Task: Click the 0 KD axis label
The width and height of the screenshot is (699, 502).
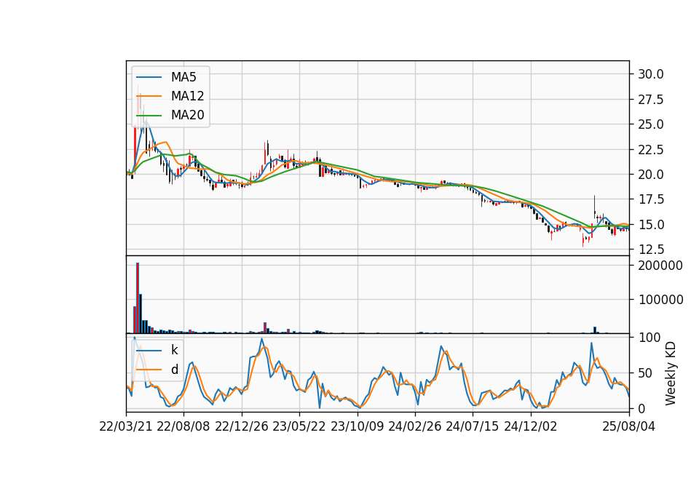Action: point(642,408)
